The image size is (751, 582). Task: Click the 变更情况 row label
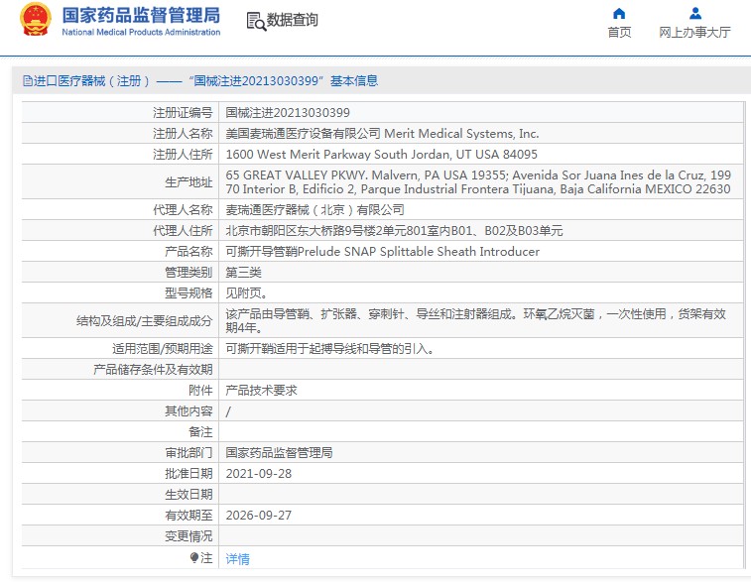pyautogui.click(x=188, y=535)
